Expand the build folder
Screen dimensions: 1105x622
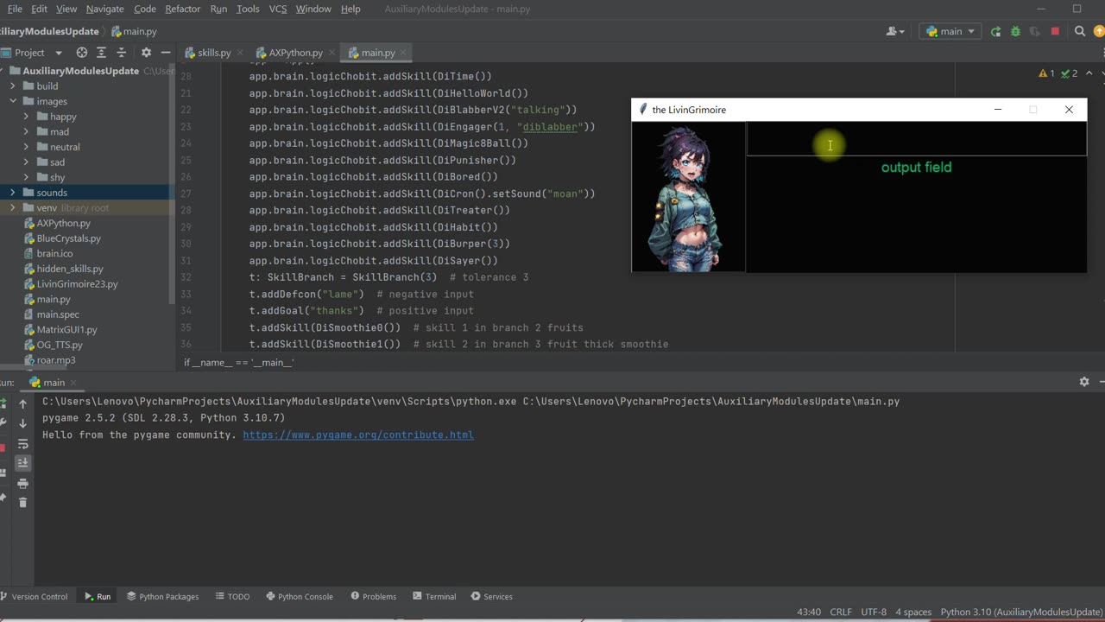pyautogui.click(x=13, y=86)
